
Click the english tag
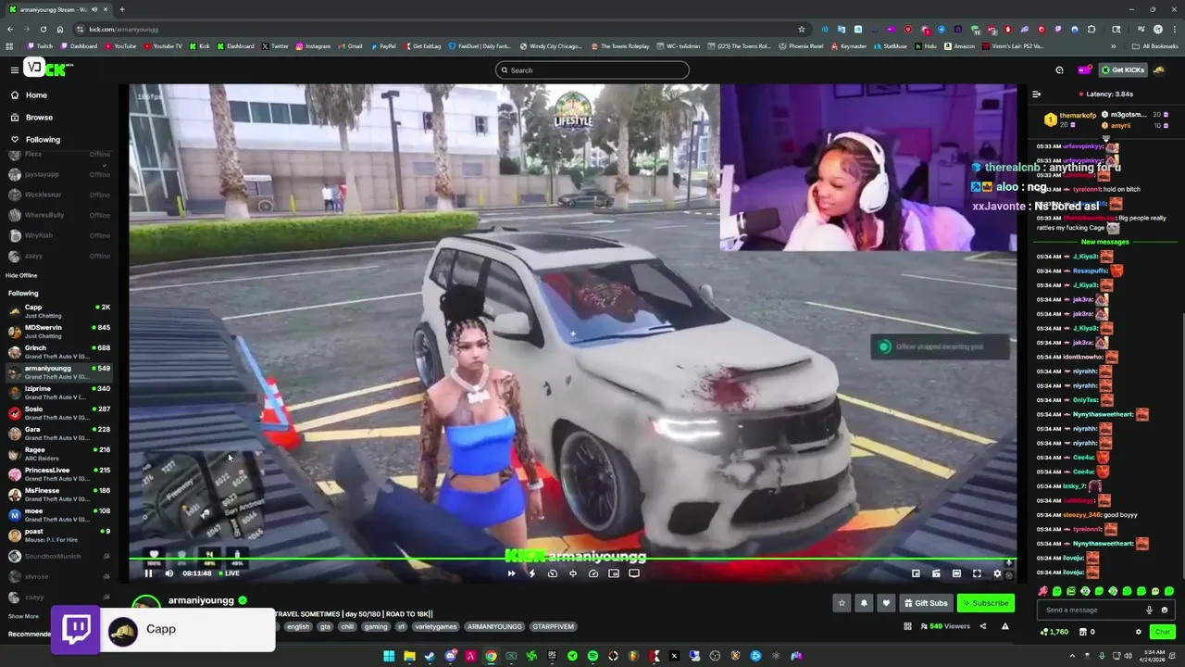tap(298, 626)
